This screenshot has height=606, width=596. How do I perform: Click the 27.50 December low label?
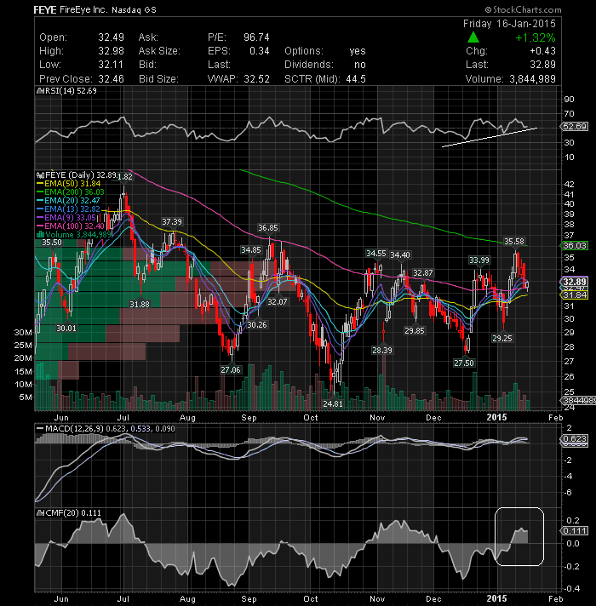point(464,363)
